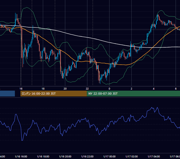Click the 2 hour label on the upper time axis
180x159 pixels.
[132, 89]
